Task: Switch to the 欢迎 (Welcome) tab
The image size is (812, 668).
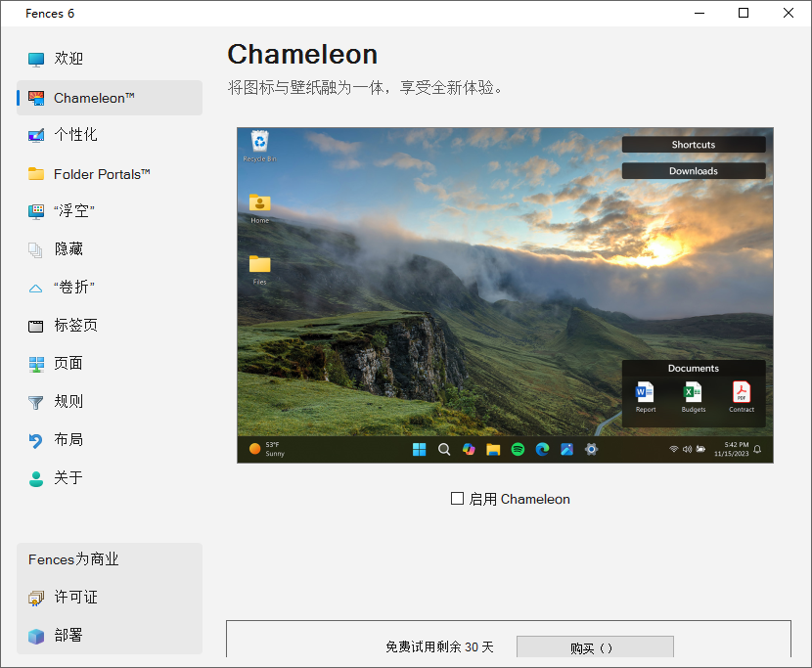Action: 34,59
